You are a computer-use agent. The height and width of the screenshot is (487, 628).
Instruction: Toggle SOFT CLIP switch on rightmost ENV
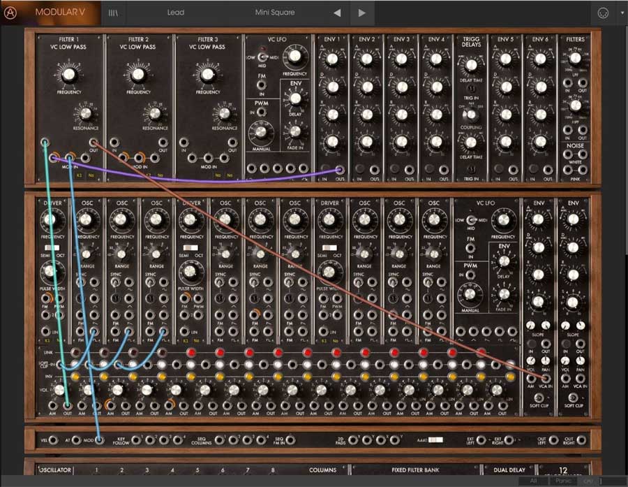tap(573, 398)
